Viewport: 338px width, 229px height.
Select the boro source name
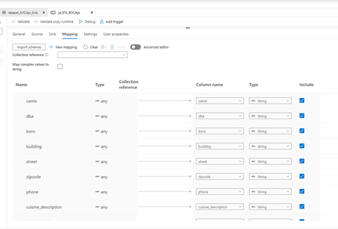pyautogui.click(x=31, y=131)
